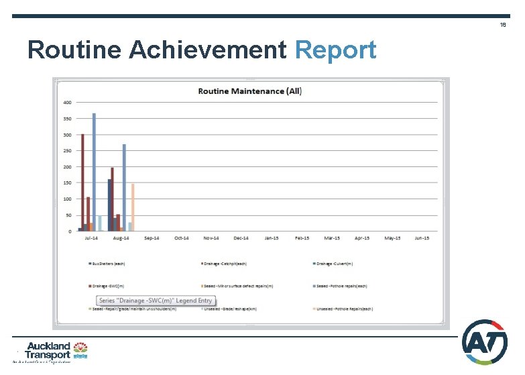Select "Sealed -Repair/grade/maintain uns shoulders(m)" legend entry
The height and width of the screenshot is (375, 525).
132,309
